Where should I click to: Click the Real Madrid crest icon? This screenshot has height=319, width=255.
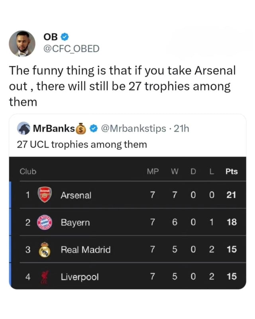point(44,250)
